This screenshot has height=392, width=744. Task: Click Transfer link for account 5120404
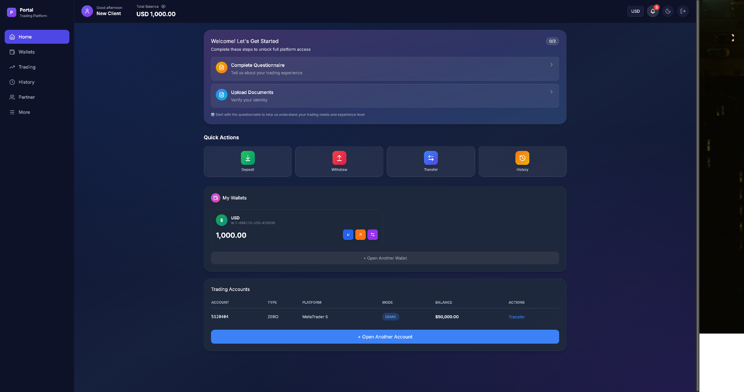coord(516,317)
